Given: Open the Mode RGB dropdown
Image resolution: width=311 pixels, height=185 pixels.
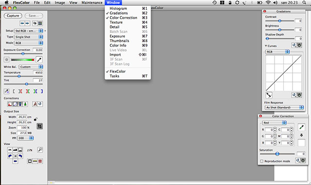Looking at the screenshot, I should tap(28, 43).
